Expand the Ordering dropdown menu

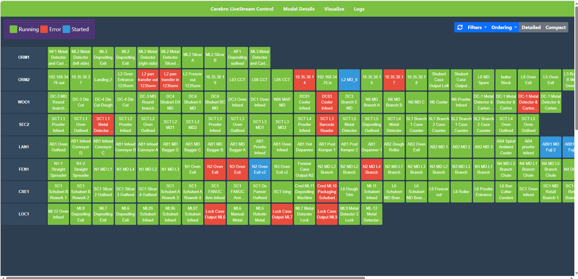click(504, 27)
